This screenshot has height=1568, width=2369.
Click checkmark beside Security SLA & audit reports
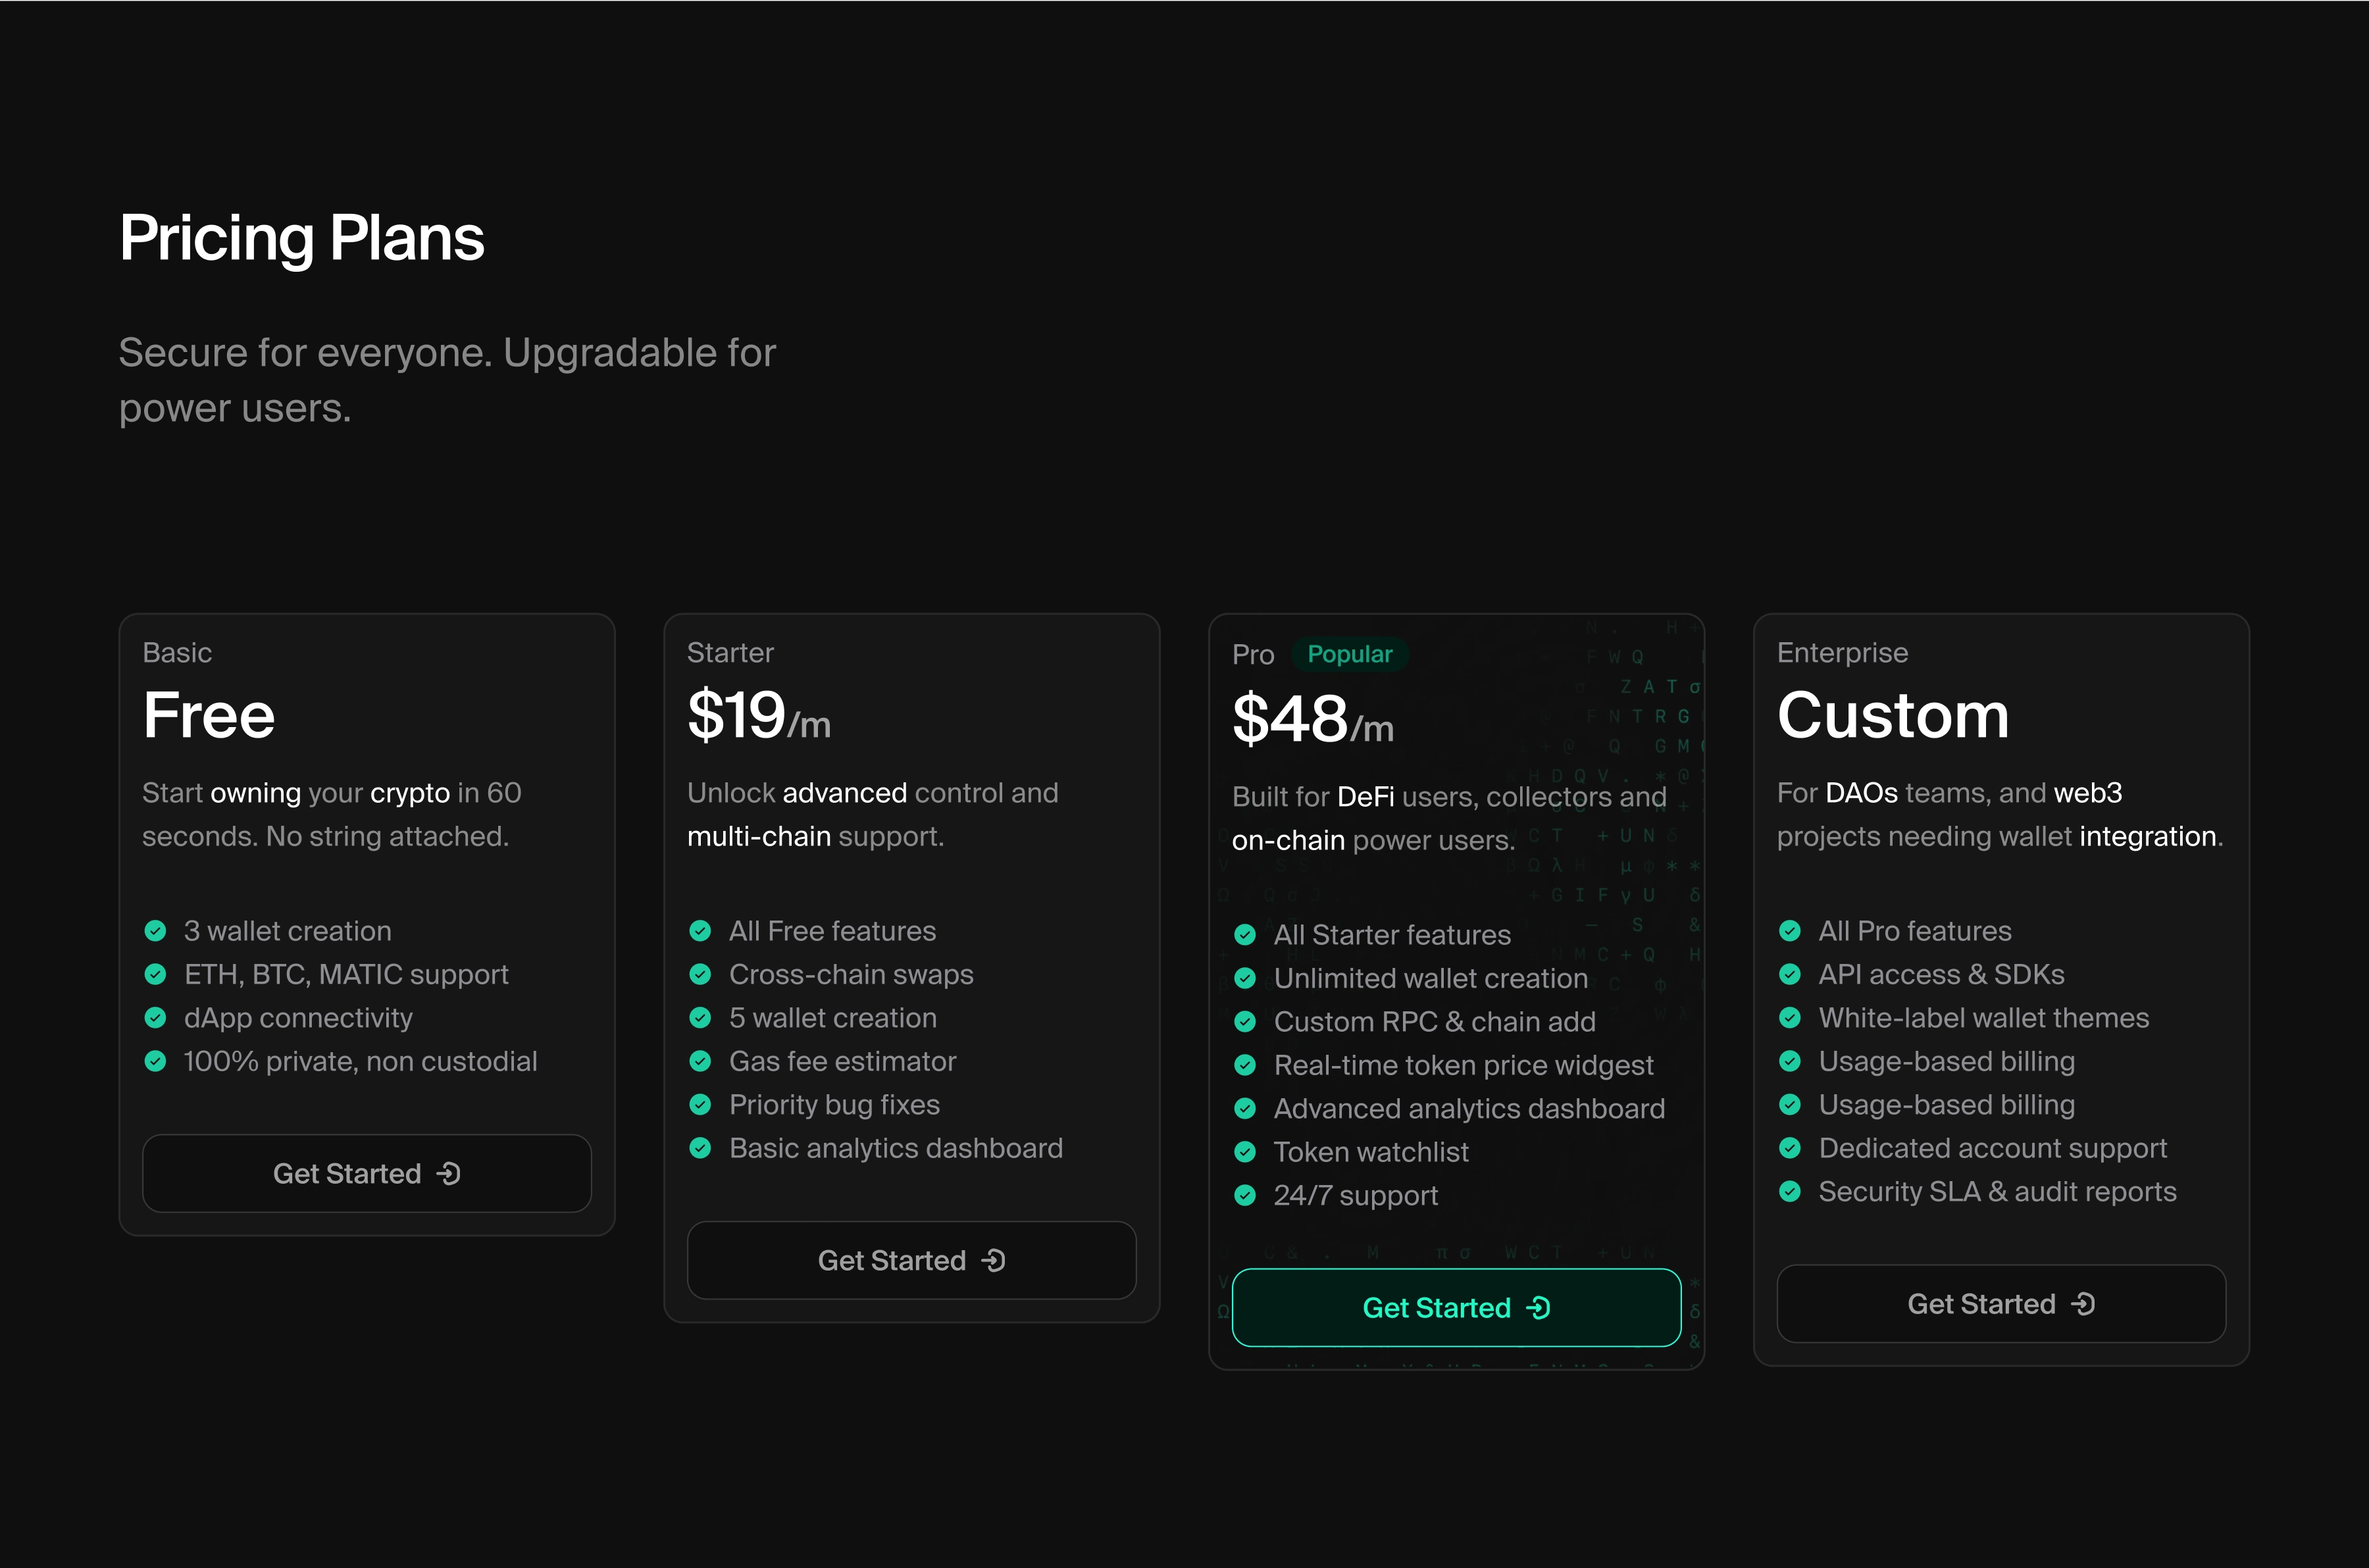pos(1790,1191)
